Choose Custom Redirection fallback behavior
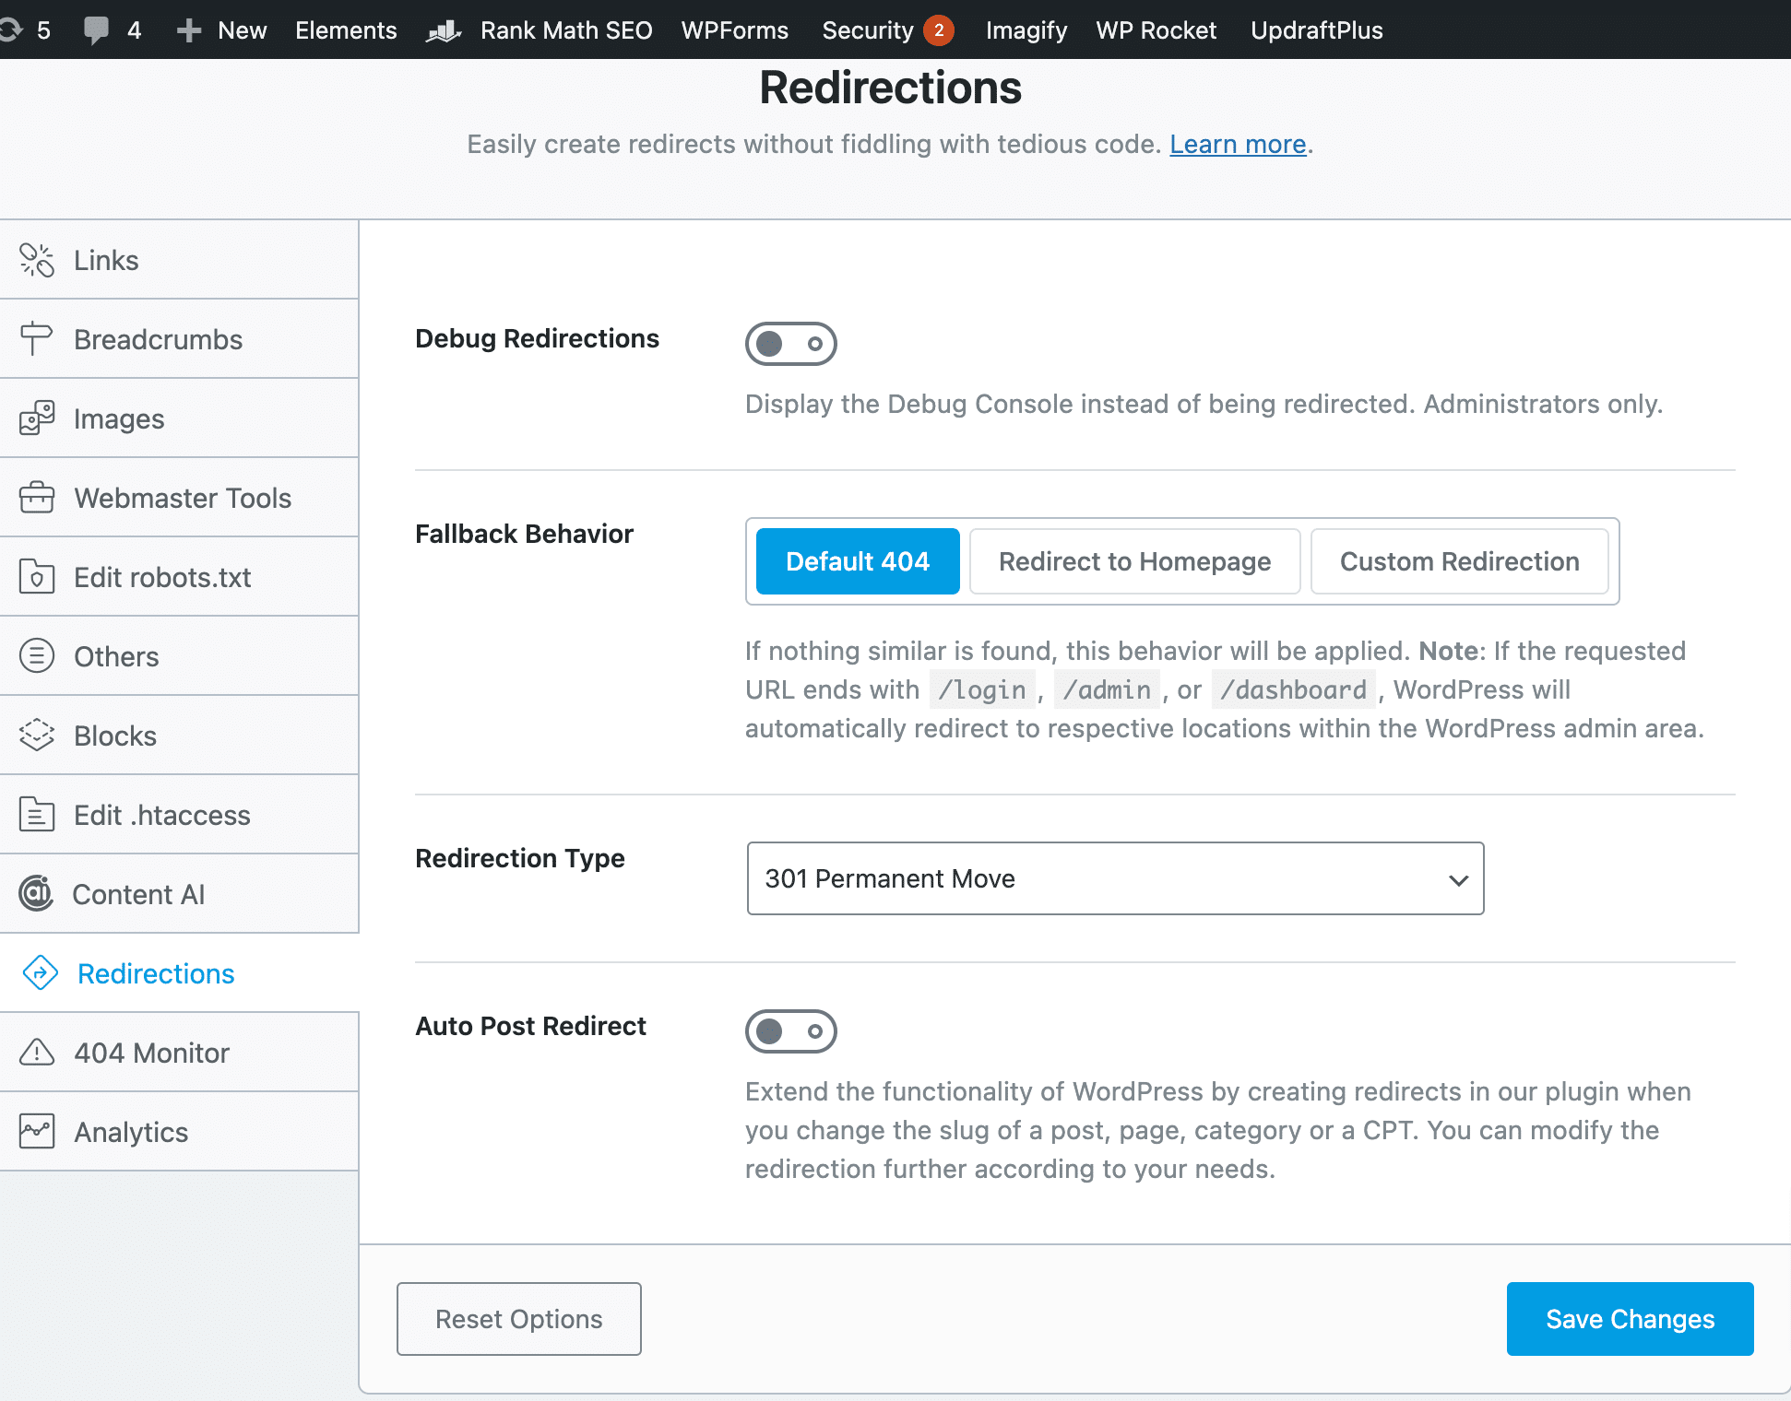1791x1401 pixels. [1459, 561]
